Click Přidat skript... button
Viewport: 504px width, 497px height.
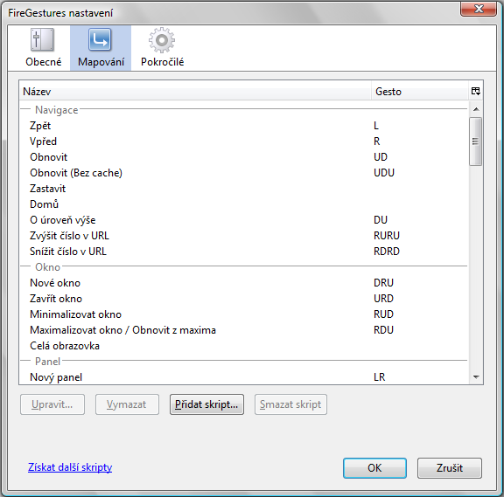point(206,404)
